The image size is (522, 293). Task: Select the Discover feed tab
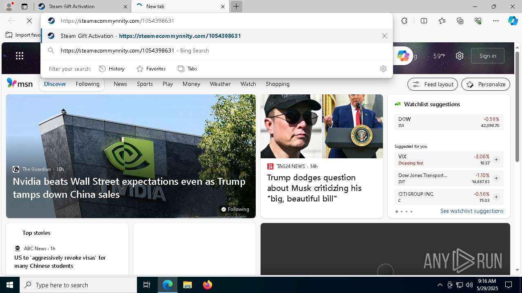pyautogui.click(x=55, y=84)
